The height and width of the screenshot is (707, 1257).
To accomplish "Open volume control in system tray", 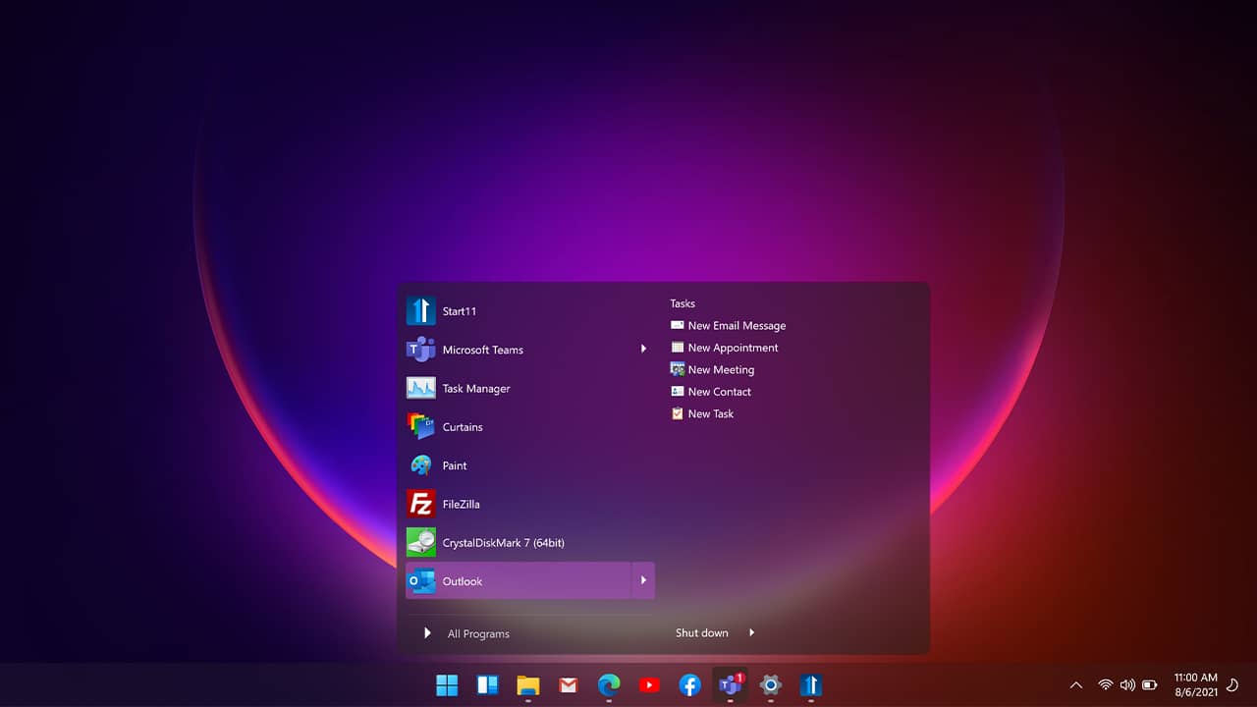I will [1127, 684].
